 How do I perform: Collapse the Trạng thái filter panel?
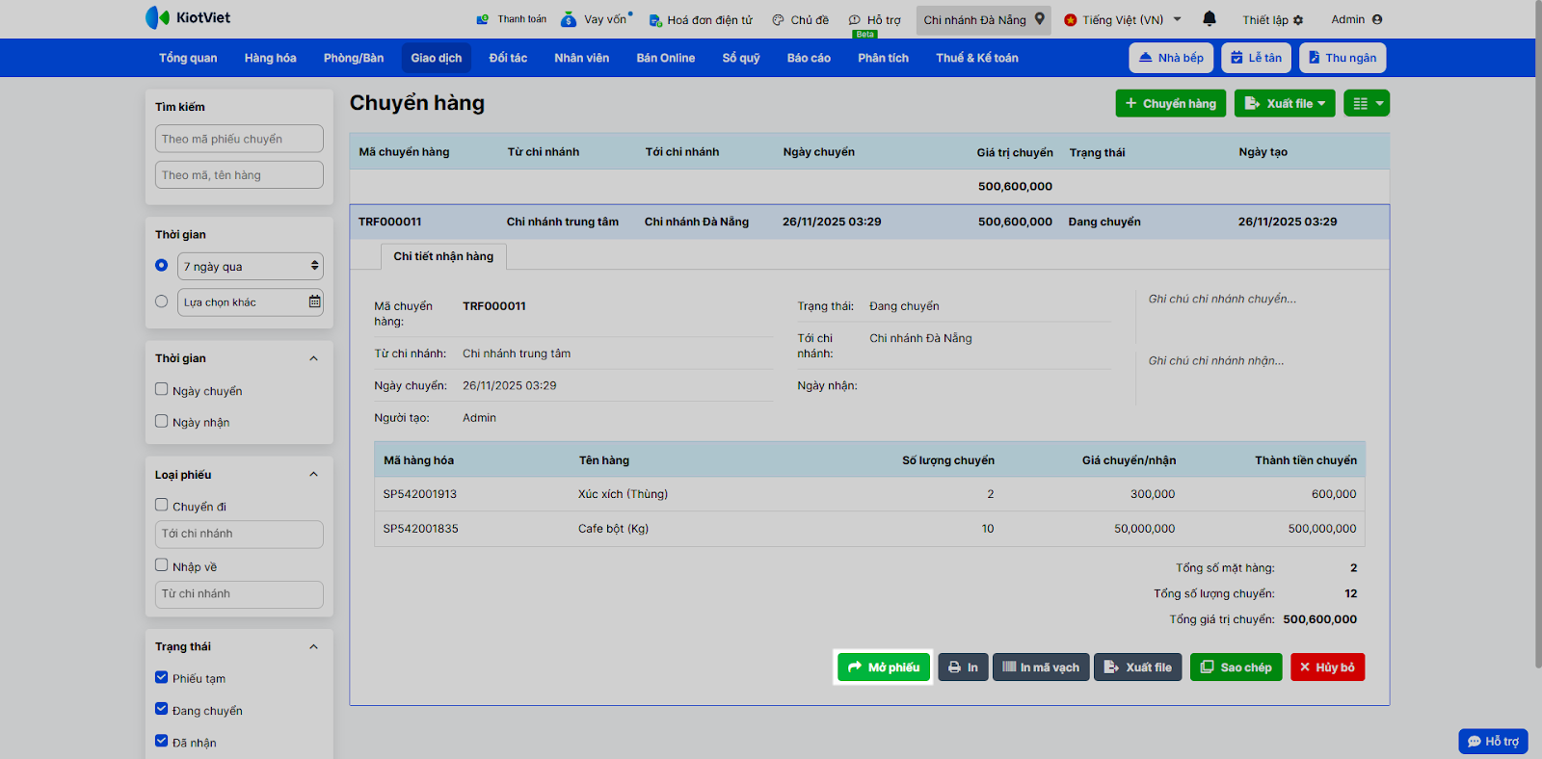coord(313,646)
